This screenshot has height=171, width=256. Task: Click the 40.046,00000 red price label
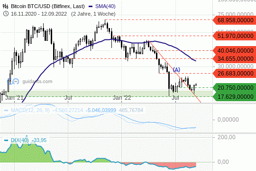(235, 51)
